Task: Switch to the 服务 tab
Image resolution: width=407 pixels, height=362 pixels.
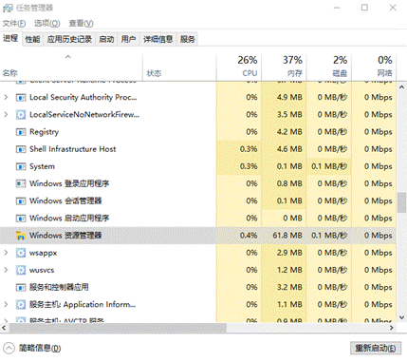Action: click(188, 39)
